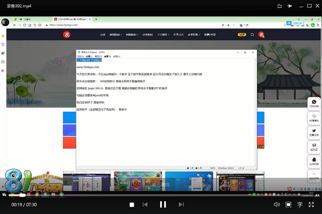
Task: Click the fast-forward icon right of progress bar
Action: pyautogui.click(x=318, y=195)
